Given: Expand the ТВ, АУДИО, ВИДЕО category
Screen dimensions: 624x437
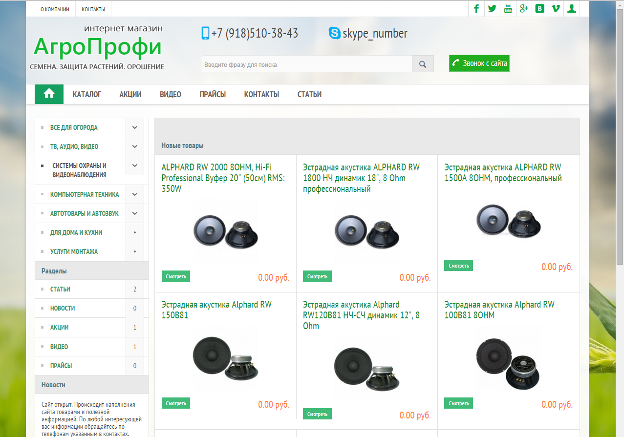Looking at the screenshot, I should click(x=135, y=146).
